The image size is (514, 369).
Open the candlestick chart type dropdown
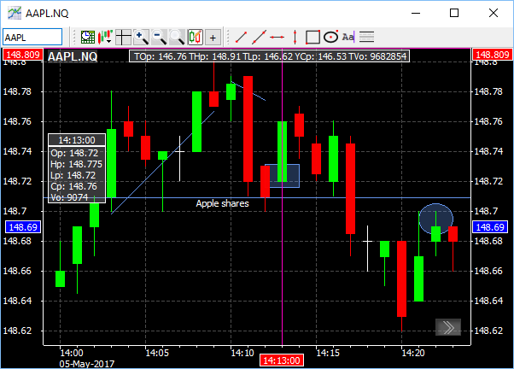[x=106, y=37]
